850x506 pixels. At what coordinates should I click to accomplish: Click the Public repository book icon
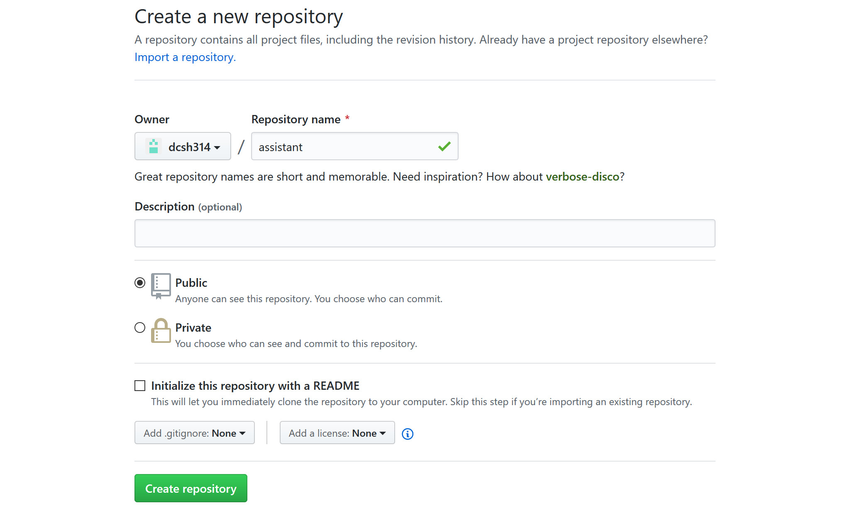tap(161, 286)
